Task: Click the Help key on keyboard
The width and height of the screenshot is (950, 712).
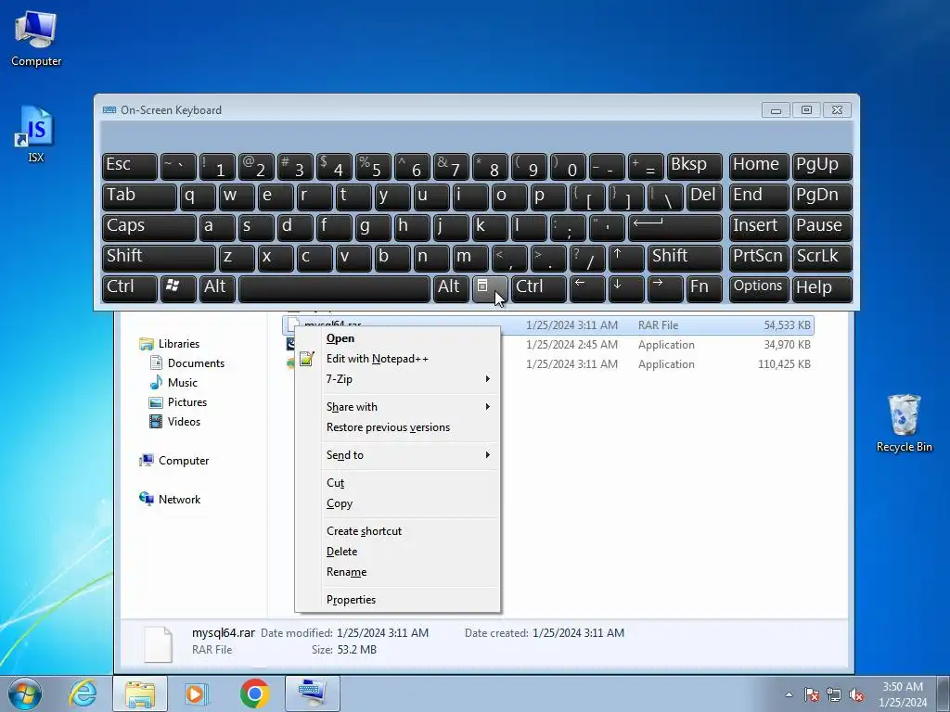Action: 822,287
